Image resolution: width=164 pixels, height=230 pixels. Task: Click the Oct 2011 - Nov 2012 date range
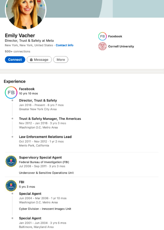(x=33, y=141)
